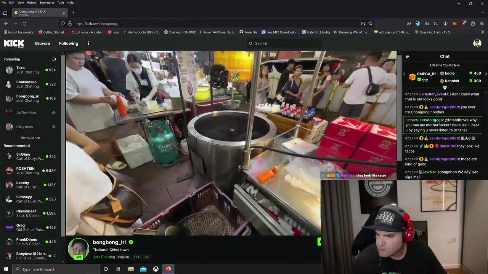The width and height of the screenshot is (488, 274).
Task: Open Firefox library icon
Action: (x=427, y=24)
